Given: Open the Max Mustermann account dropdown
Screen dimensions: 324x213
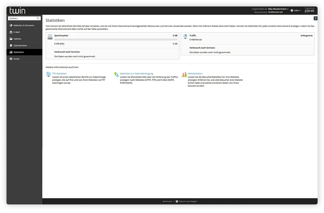Looking at the screenshot, I should coord(278,9).
